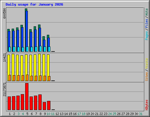Click the red KBytes bar for day 9
Viewport: 150px width, 117px height.
44,106
